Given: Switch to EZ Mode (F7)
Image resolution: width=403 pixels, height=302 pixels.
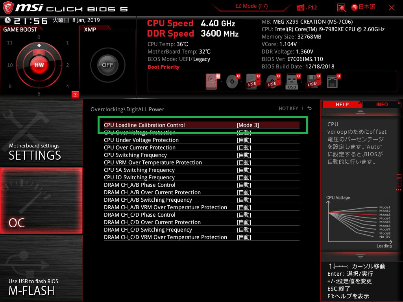Looking at the screenshot, I should 251,6.
